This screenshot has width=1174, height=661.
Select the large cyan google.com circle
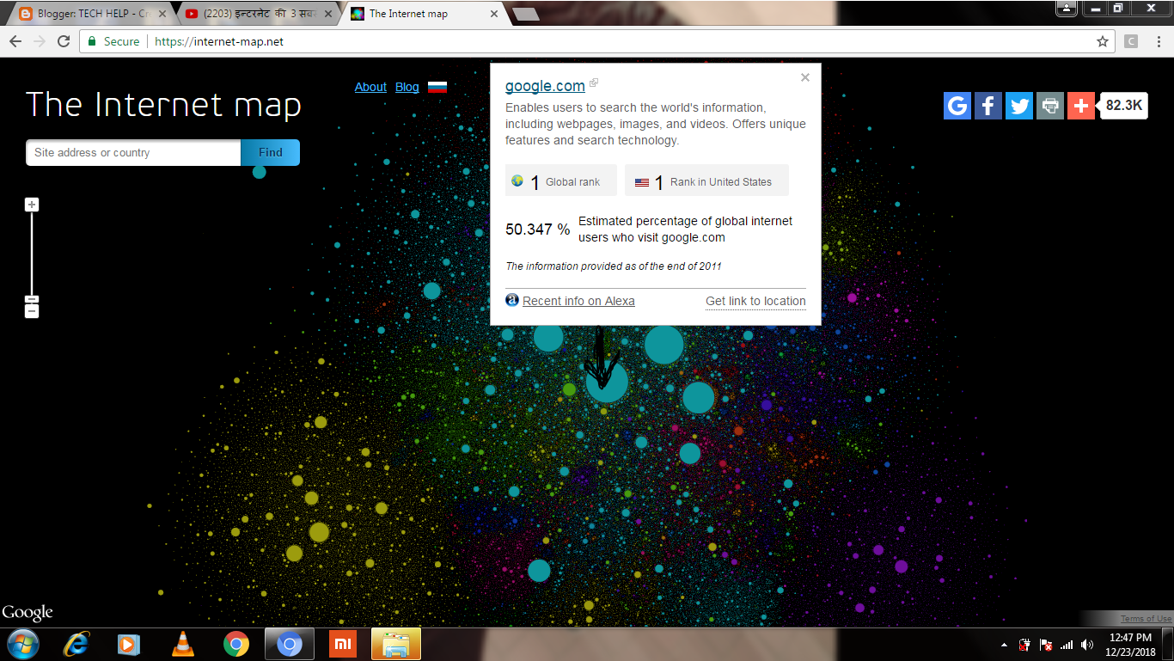click(607, 382)
